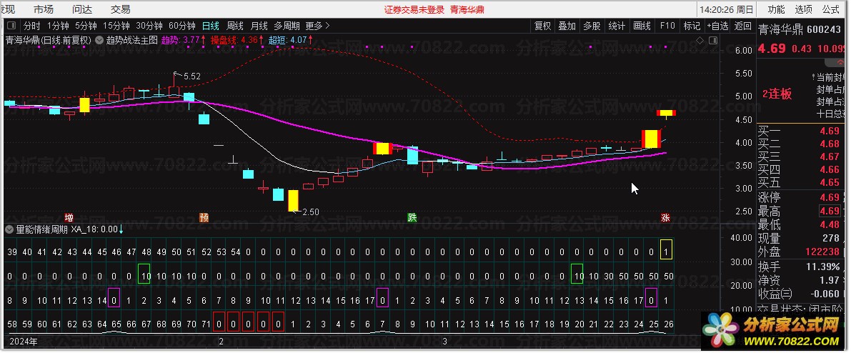Click the 2连板 label in quote panel
This screenshot has width=851, height=353.
click(777, 94)
